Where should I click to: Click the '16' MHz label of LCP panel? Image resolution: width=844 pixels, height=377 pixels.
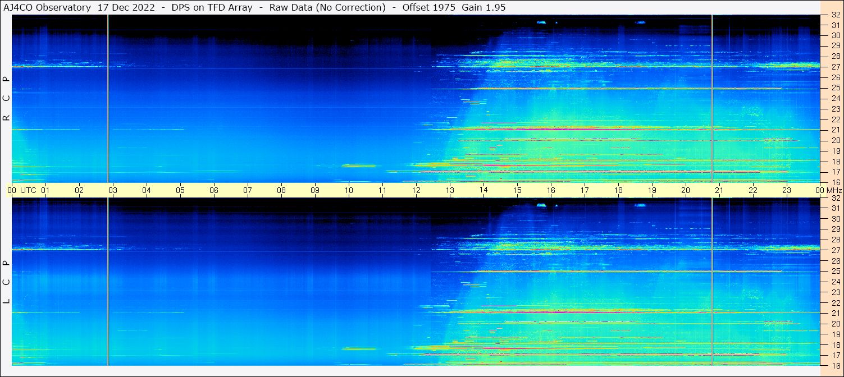835,365
